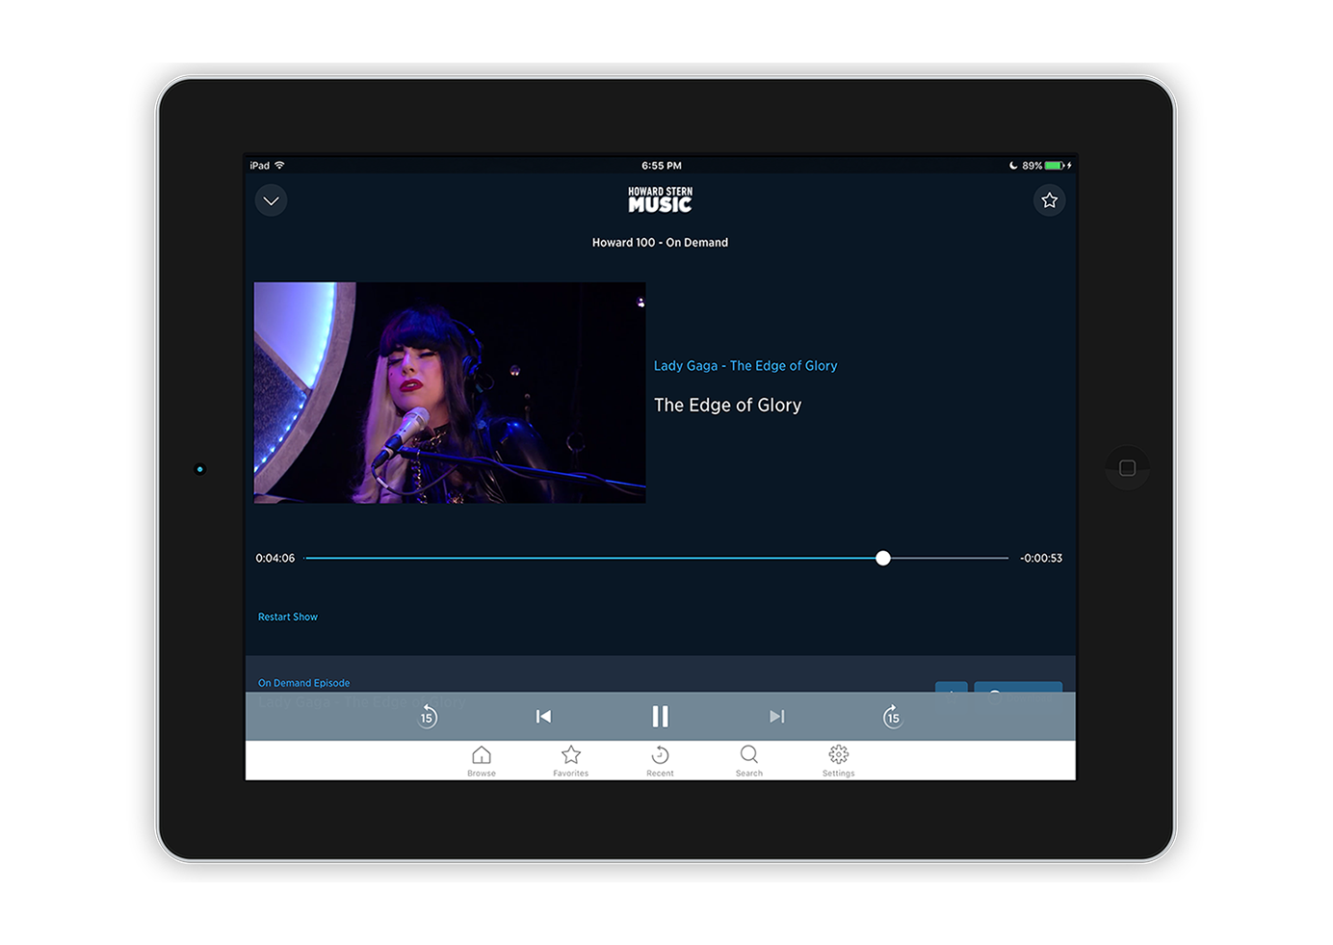Add channel to favorites with star icon
Screen dimensions: 1333x945
[1050, 200]
